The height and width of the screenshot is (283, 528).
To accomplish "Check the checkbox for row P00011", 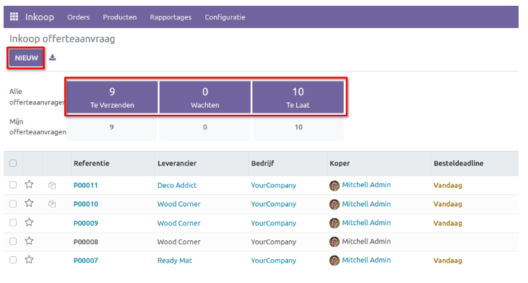I will (13, 185).
